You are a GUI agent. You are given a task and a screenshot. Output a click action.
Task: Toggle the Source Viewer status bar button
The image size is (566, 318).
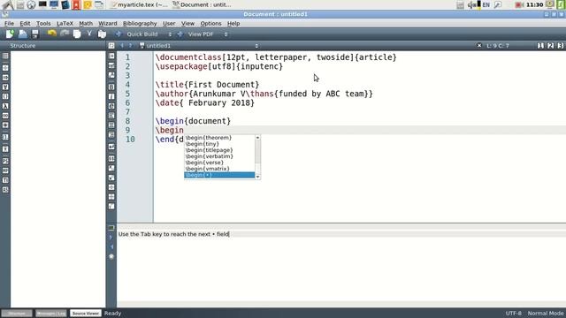click(x=86, y=314)
